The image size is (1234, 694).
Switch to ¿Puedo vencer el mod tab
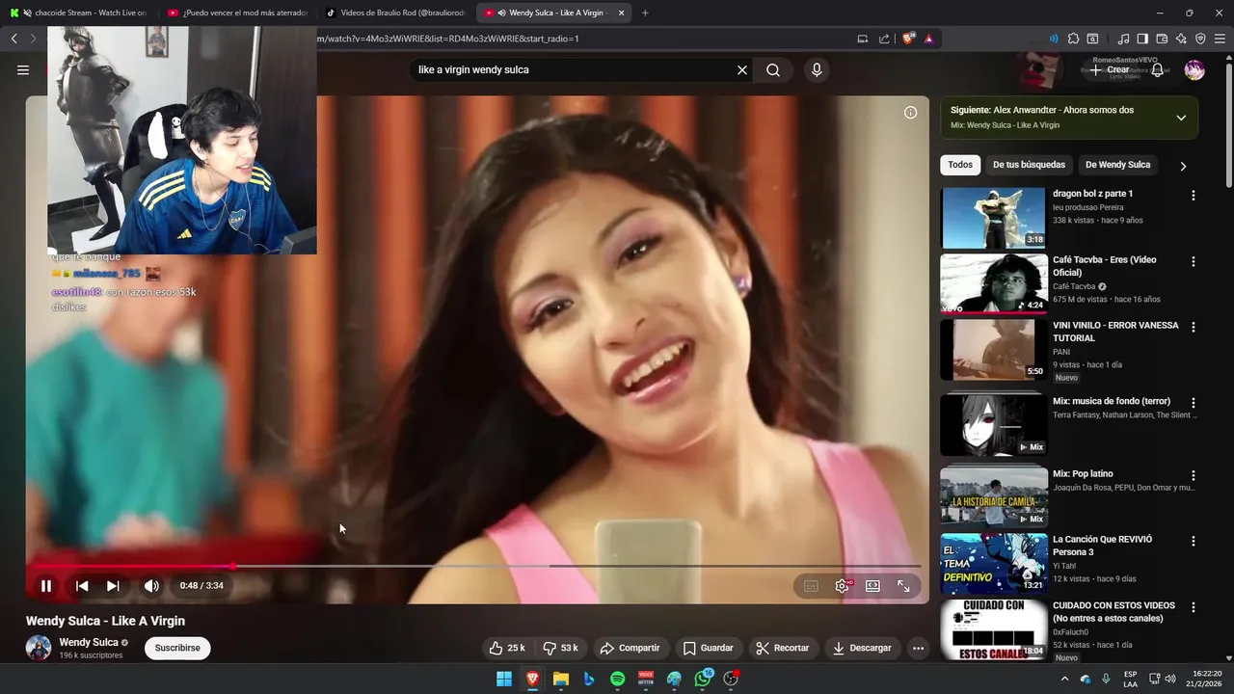coord(238,13)
